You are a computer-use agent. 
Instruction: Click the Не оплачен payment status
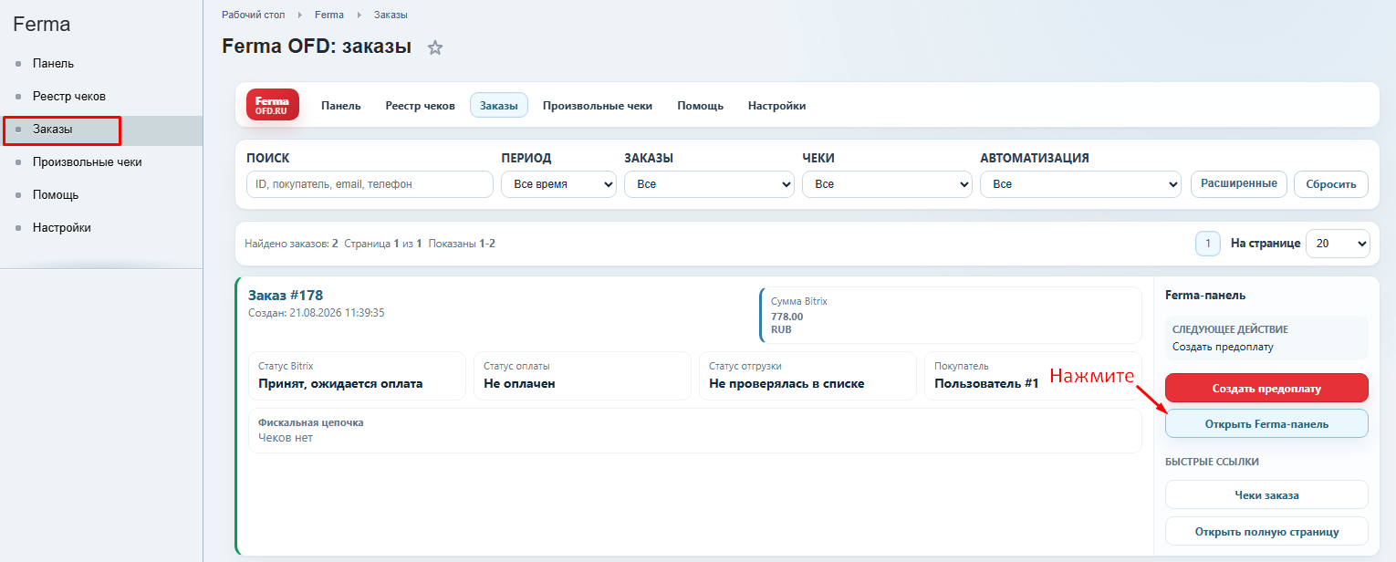point(519,384)
